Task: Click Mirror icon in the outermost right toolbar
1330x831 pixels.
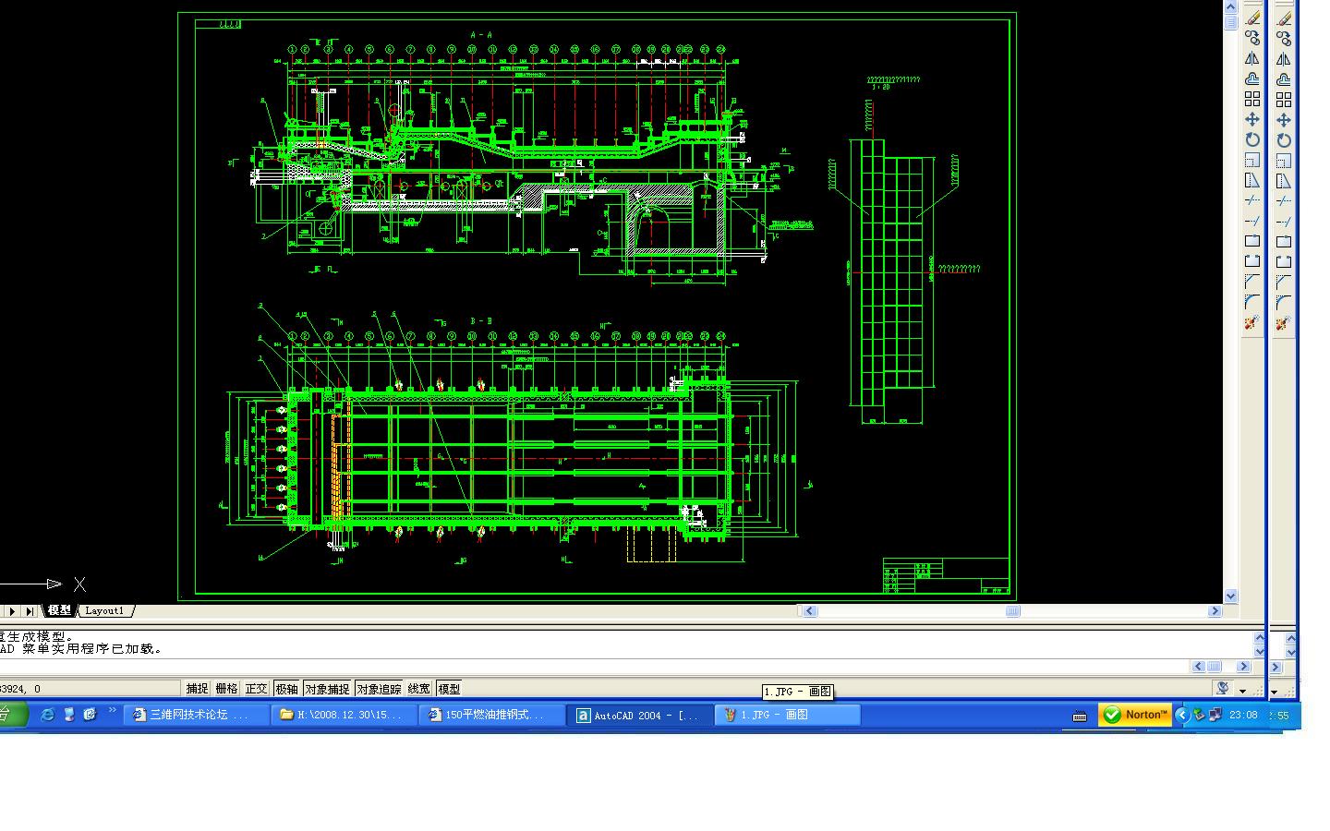Action: tap(1284, 59)
